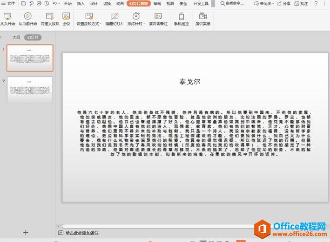
Task: Switch to the 视图 tab
Action: [x=170, y=4]
